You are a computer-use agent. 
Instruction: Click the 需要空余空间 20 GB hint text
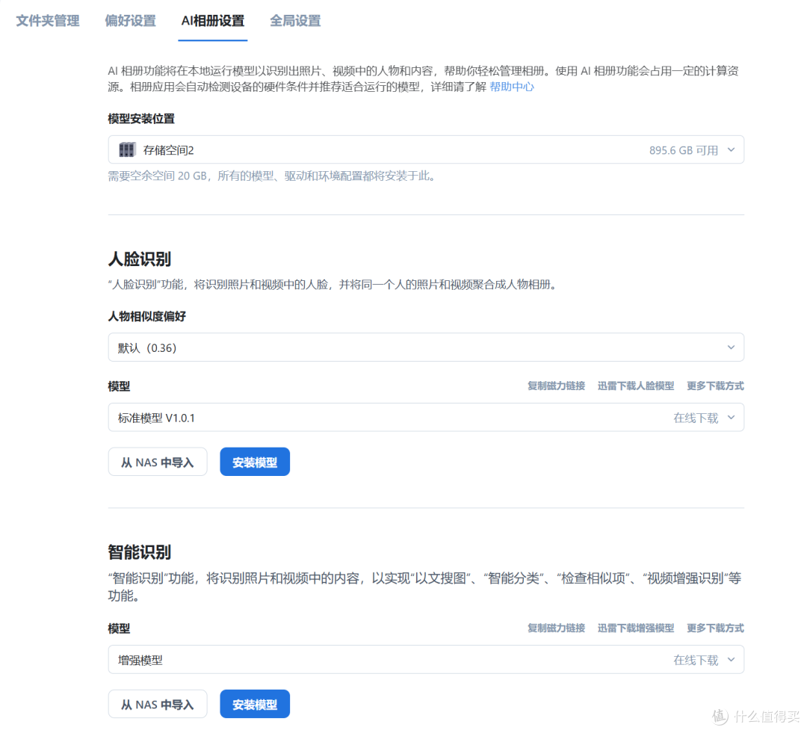pyautogui.click(x=273, y=176)
